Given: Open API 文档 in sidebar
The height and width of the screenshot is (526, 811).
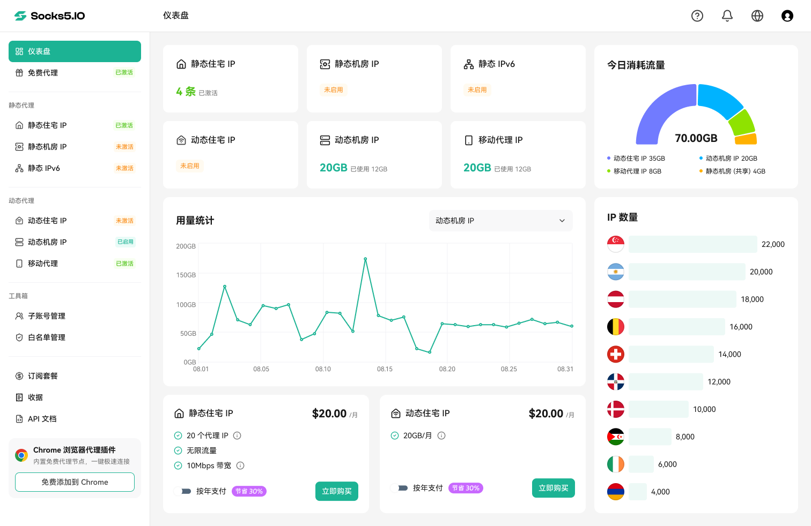Looking at the screenshot, I should (75, 419).
